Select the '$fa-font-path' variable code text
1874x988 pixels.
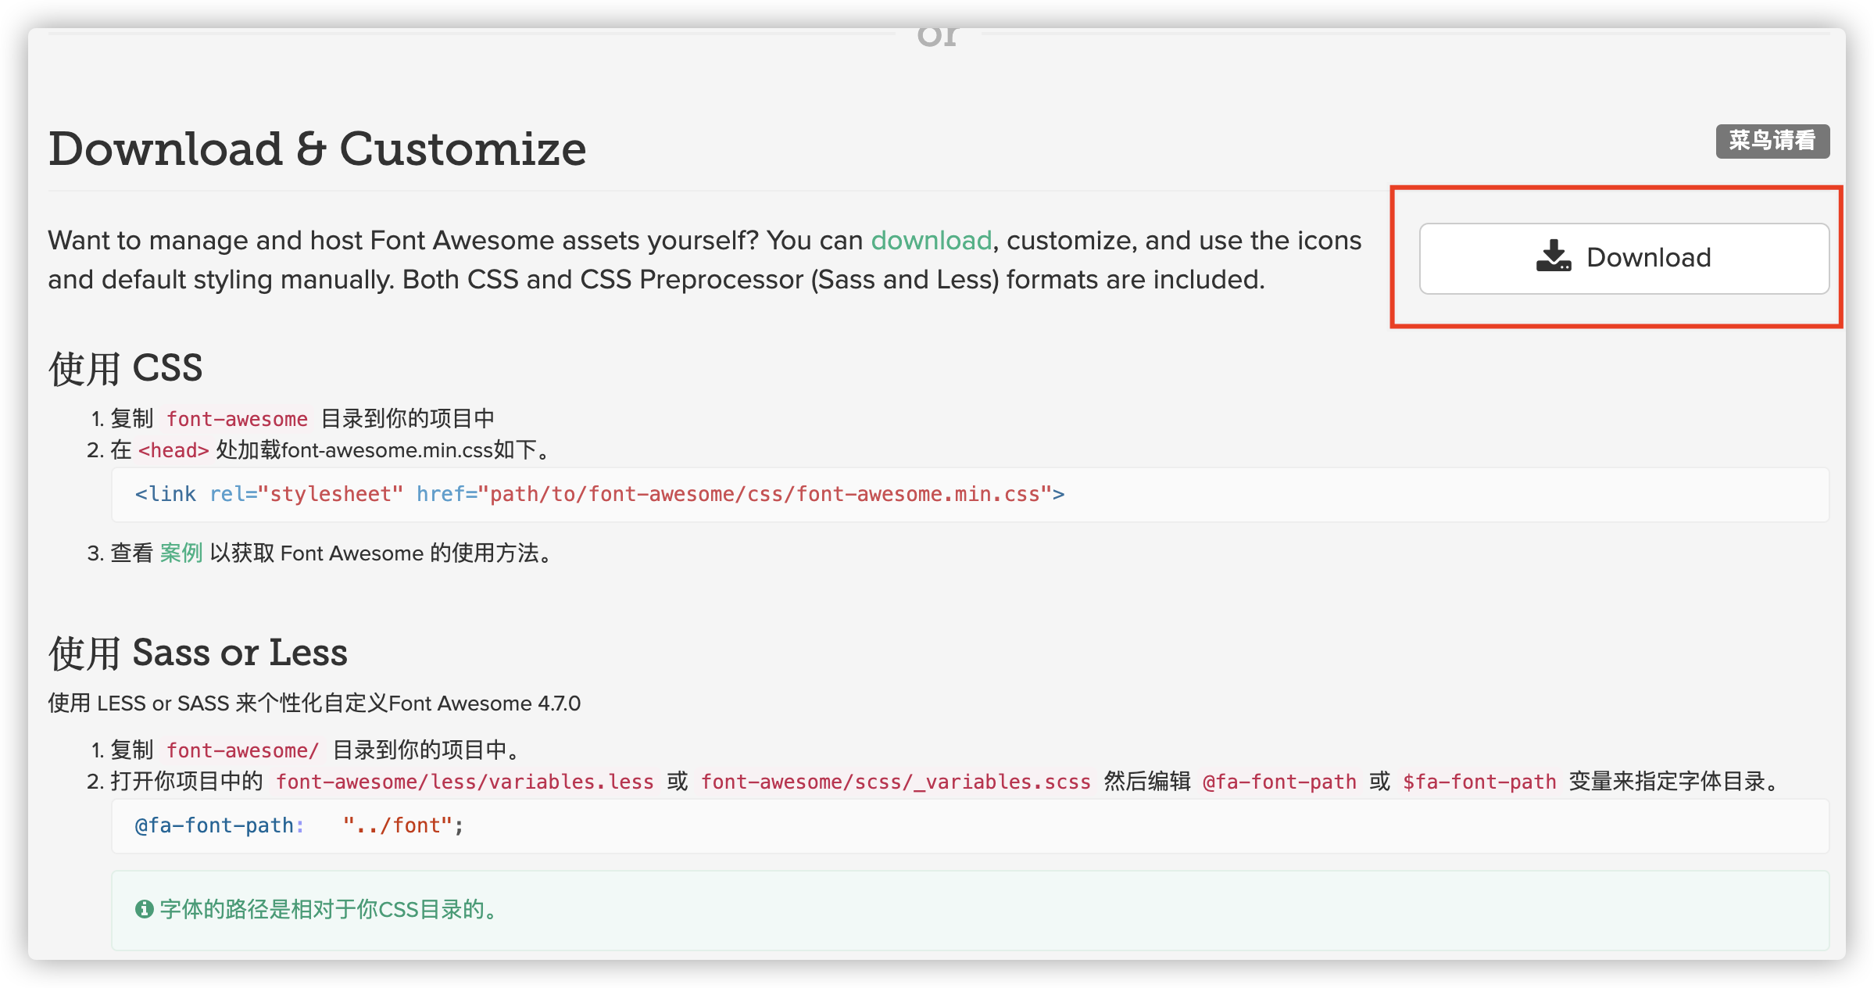(1479, 782)
